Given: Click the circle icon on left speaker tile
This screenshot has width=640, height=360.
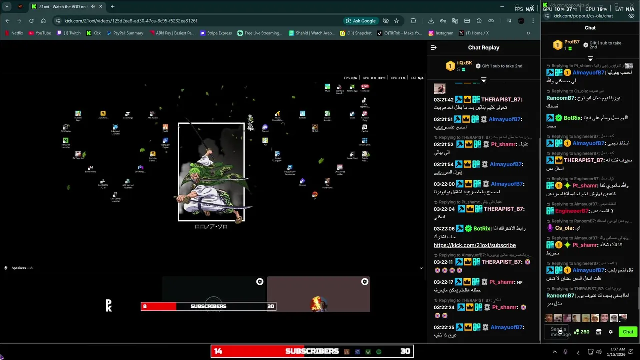Looking at the screenshot, I should click(x=260, y=282).
